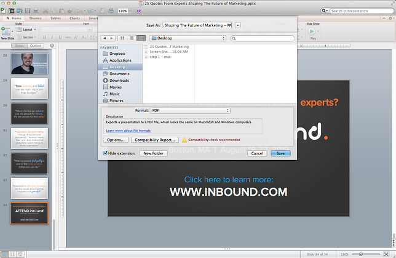The height and width of the screenshot is (258, 396).
Task: Uncheck the Hide extension checkbox
Action: 105,153
